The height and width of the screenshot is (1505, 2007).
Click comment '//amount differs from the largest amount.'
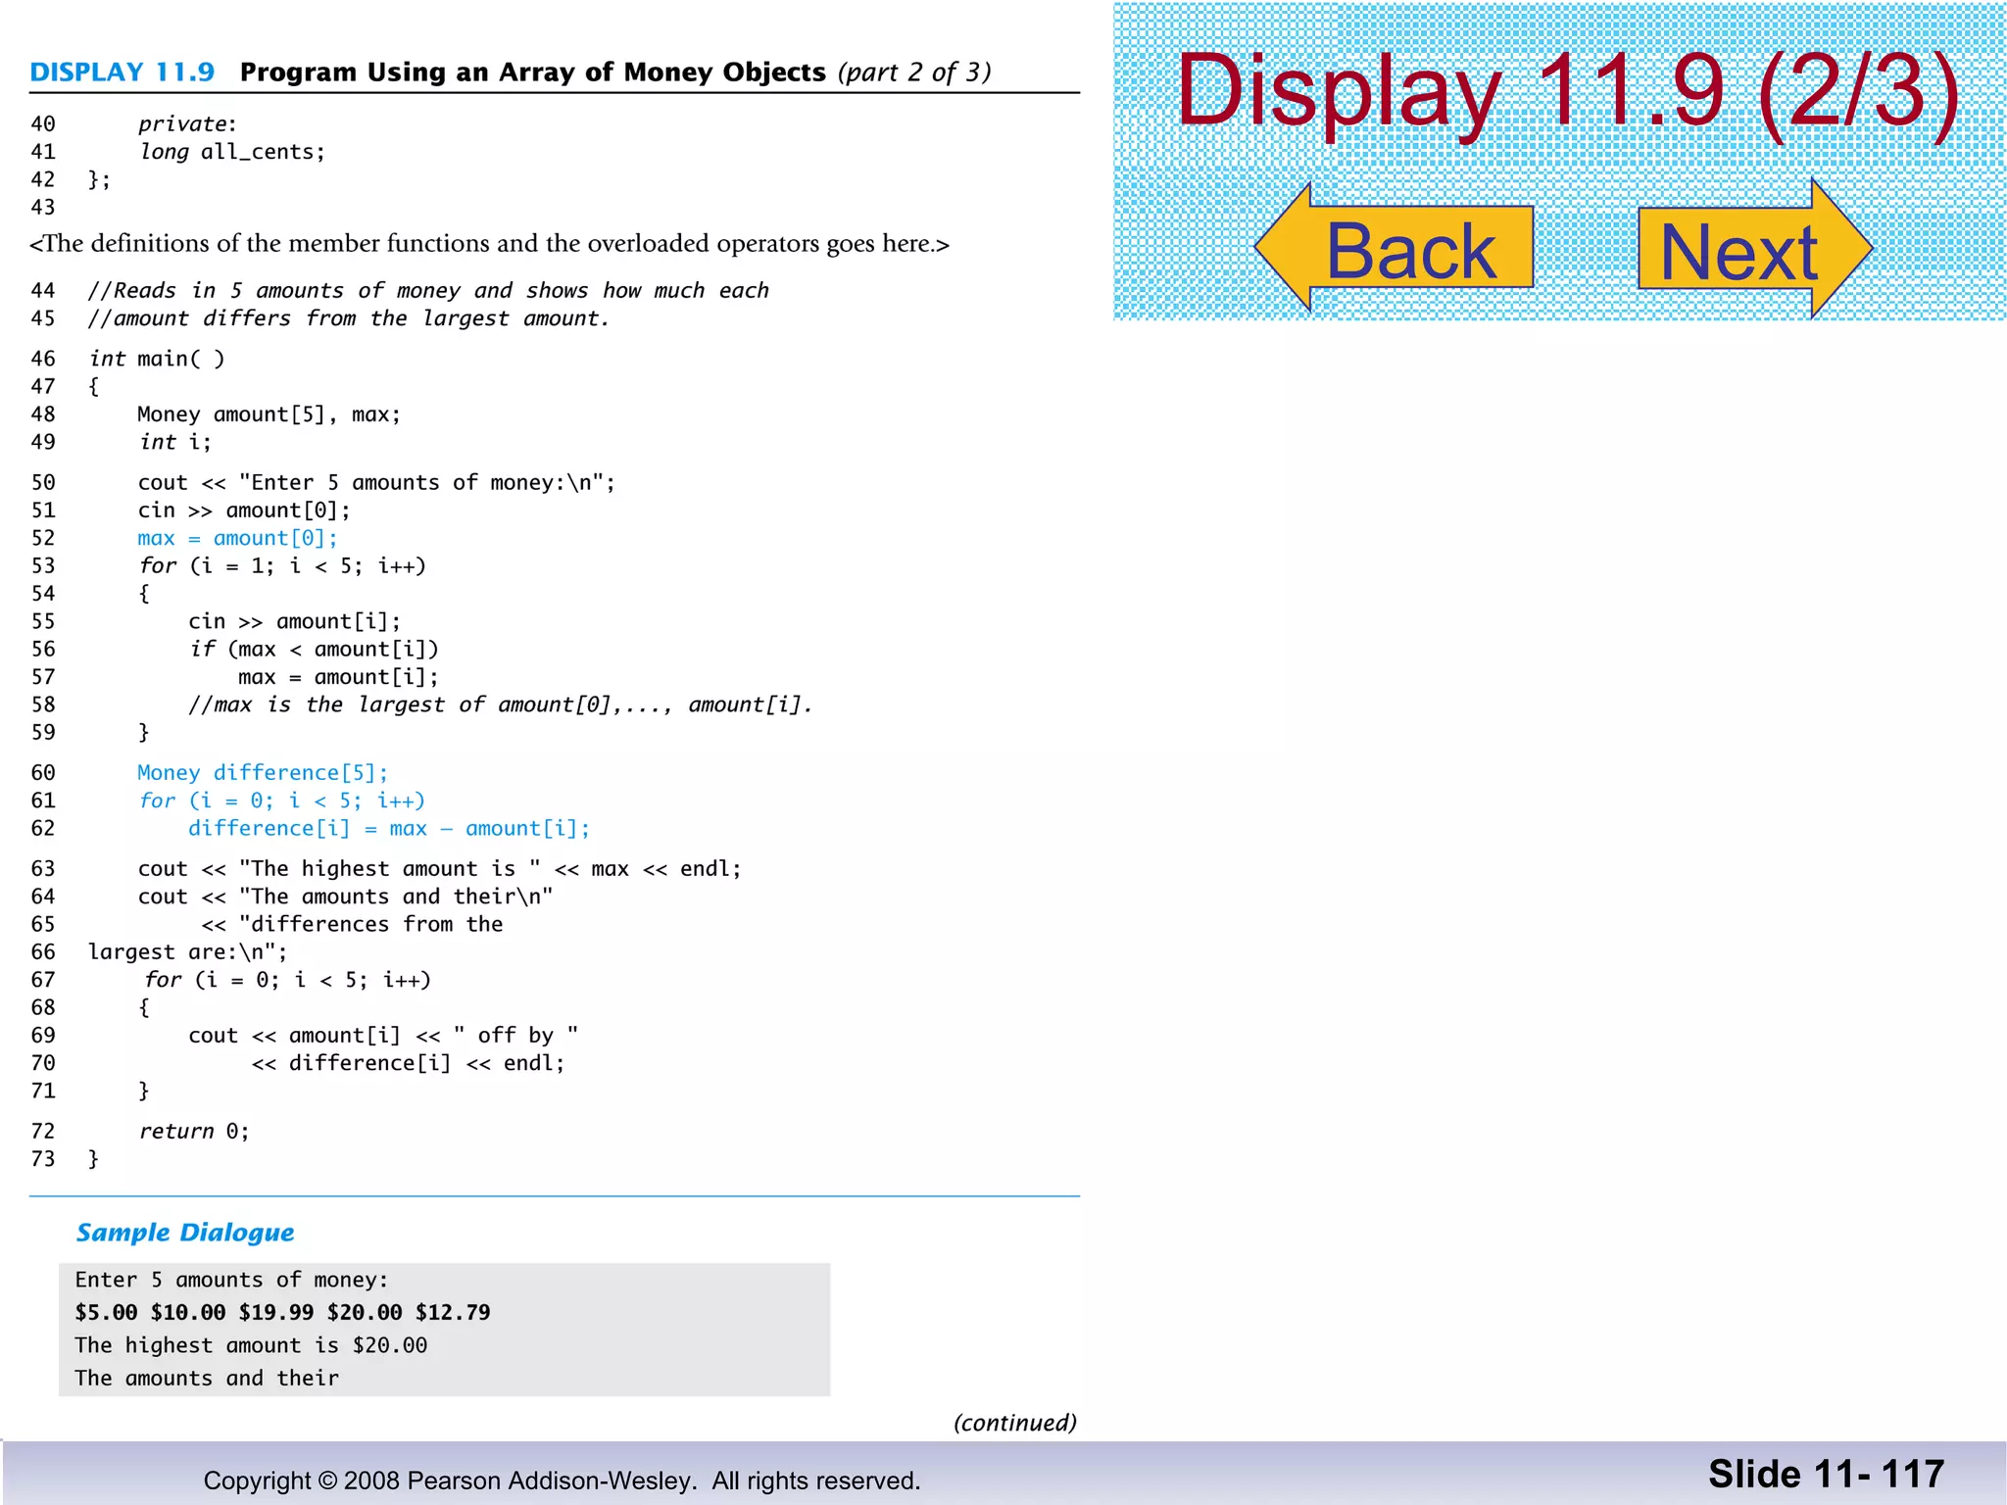click(x=348, y=318)
